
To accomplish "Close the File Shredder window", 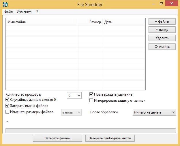I will click(x=172, y=3).
